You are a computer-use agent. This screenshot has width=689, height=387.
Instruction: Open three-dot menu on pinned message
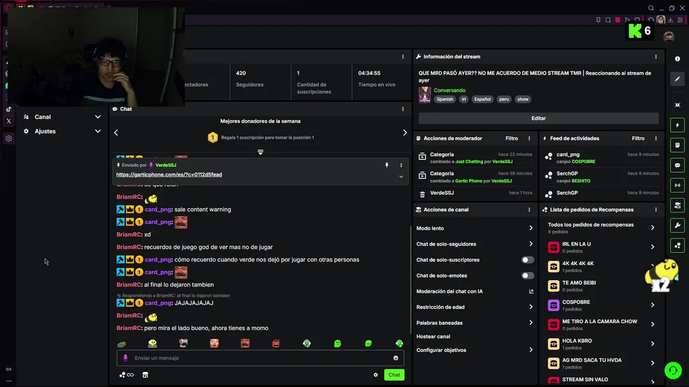pyautogui.click(x=401, y=165)
